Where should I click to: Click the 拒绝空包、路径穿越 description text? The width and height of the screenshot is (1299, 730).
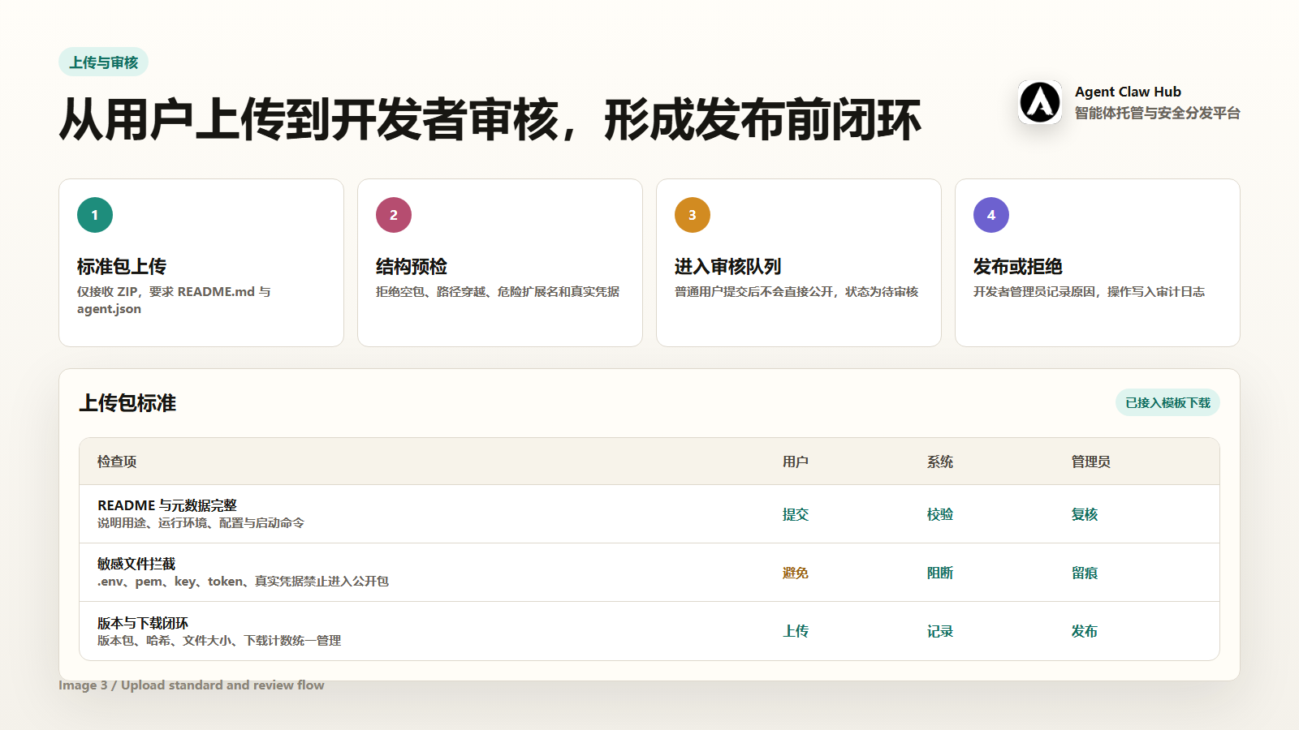tap(498, 292)
